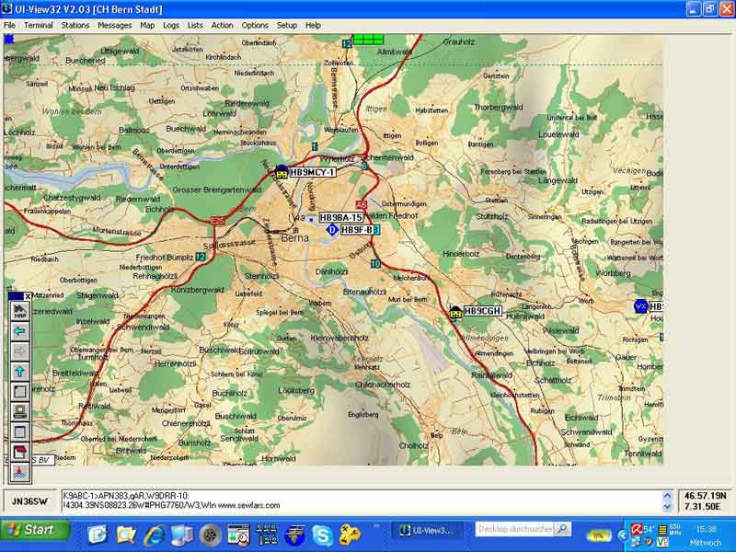
Task: Click the magnifier search button in taskbar
Action: [x=563, y=530]
